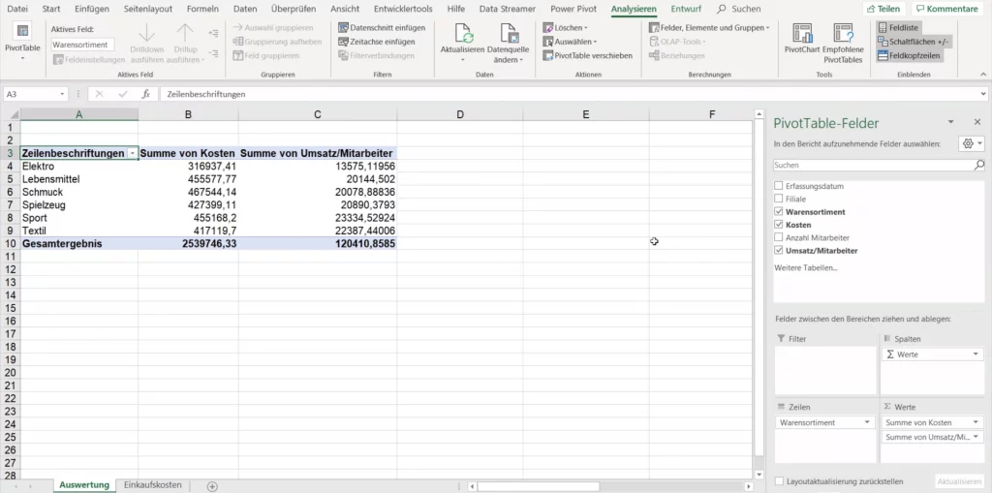The image size is (992, 493).
Task: Open the field list tools gear button
Action: pyautogui.click(x=971, y=143)
